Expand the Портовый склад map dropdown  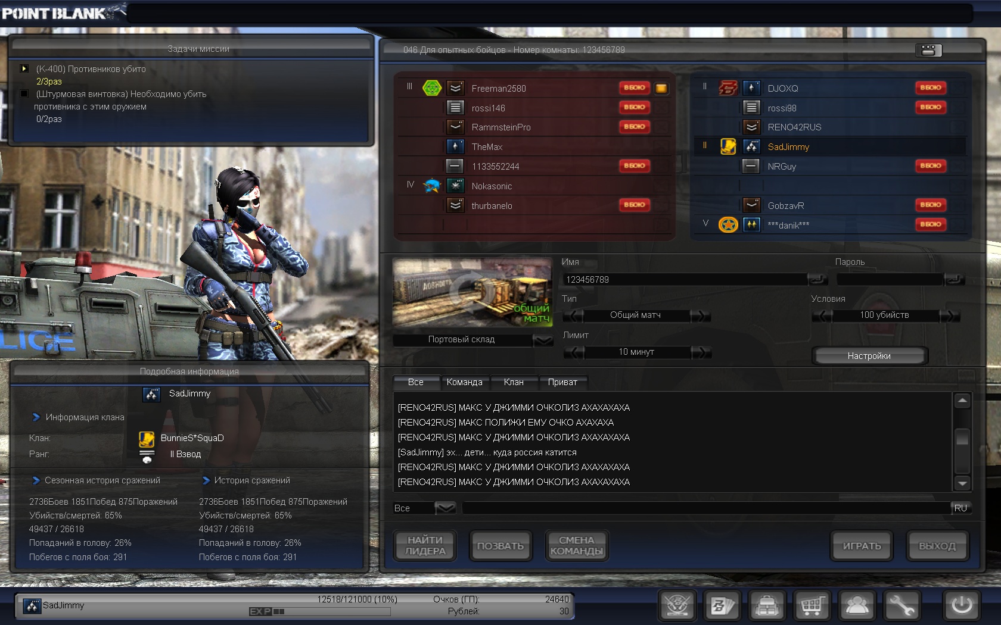543,340
